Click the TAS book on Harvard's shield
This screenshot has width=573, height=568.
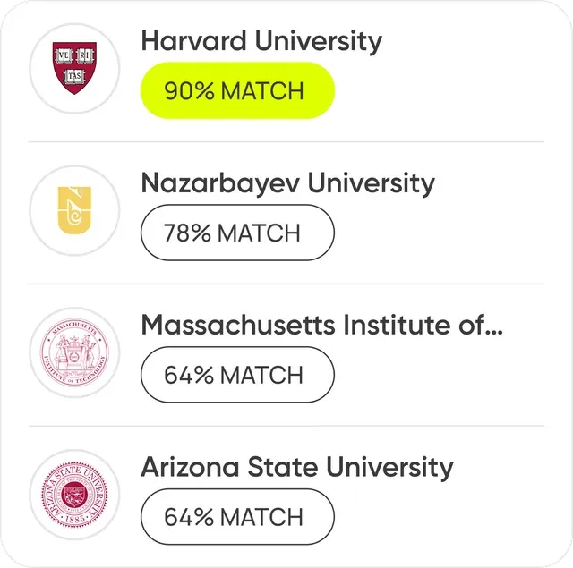[x=74, y=76]
